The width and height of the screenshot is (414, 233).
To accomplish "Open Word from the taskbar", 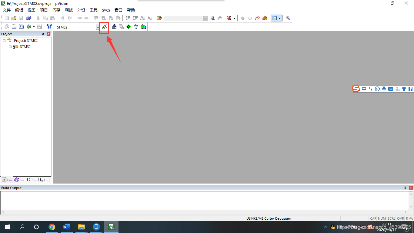I will click(67, 227).
